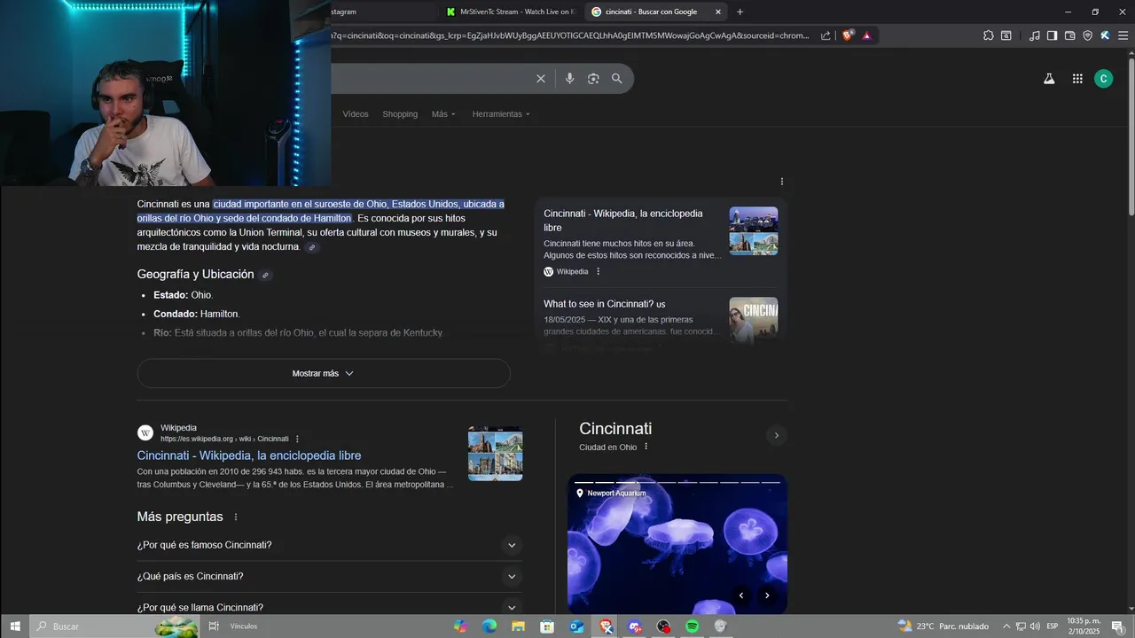The width and height of the screenshot is (1135, 638).
Task: Open Google Search Labs flask icon
Action: 1049,79
